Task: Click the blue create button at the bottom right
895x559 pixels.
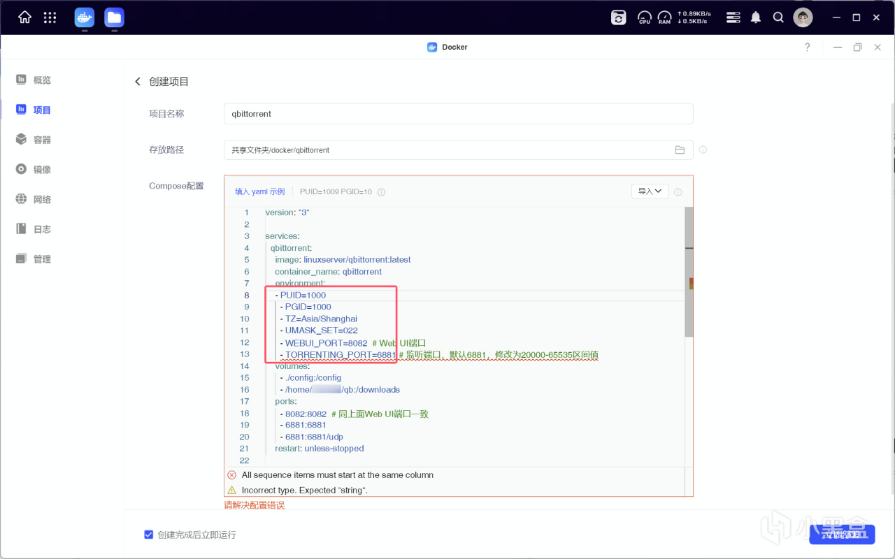Action: [x=842, y=535]
